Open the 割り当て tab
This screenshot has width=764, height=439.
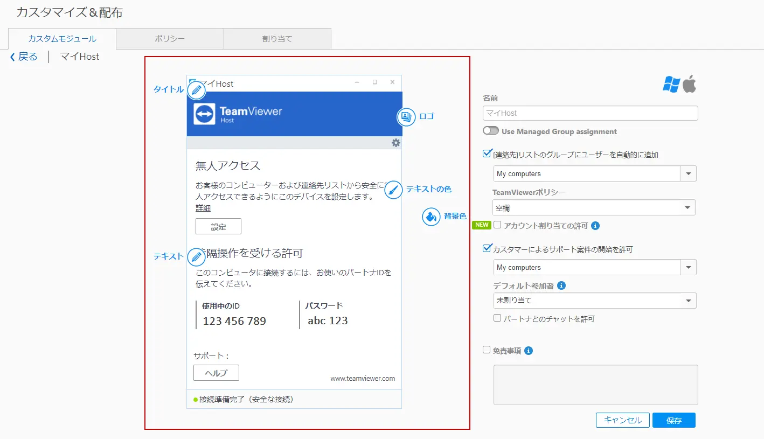(x=277, y=39)
